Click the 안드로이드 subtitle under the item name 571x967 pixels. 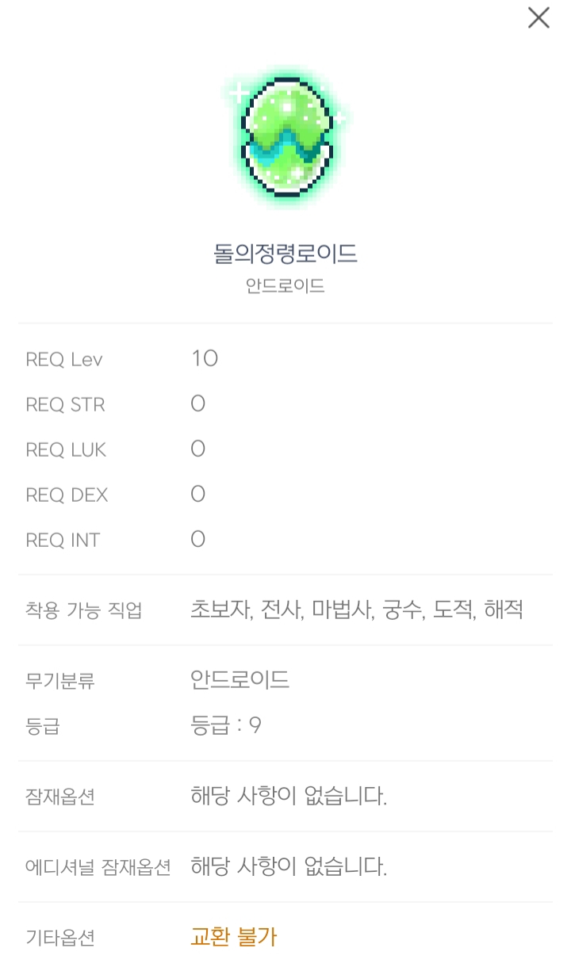coord(285,286)
